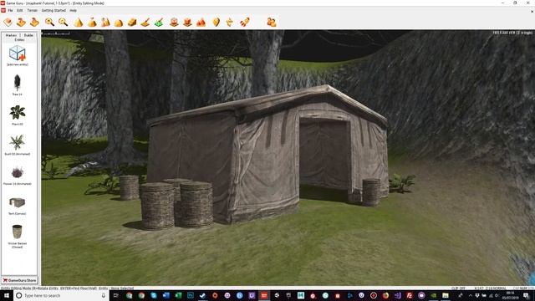Open the Edit menu

point(19,11)
